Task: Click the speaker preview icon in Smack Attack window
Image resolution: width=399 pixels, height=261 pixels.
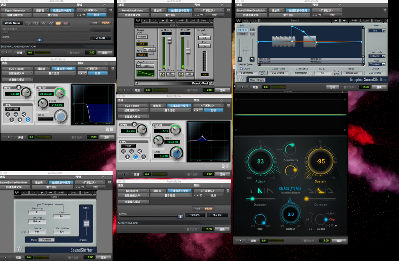Action: [x=240, y=241]
